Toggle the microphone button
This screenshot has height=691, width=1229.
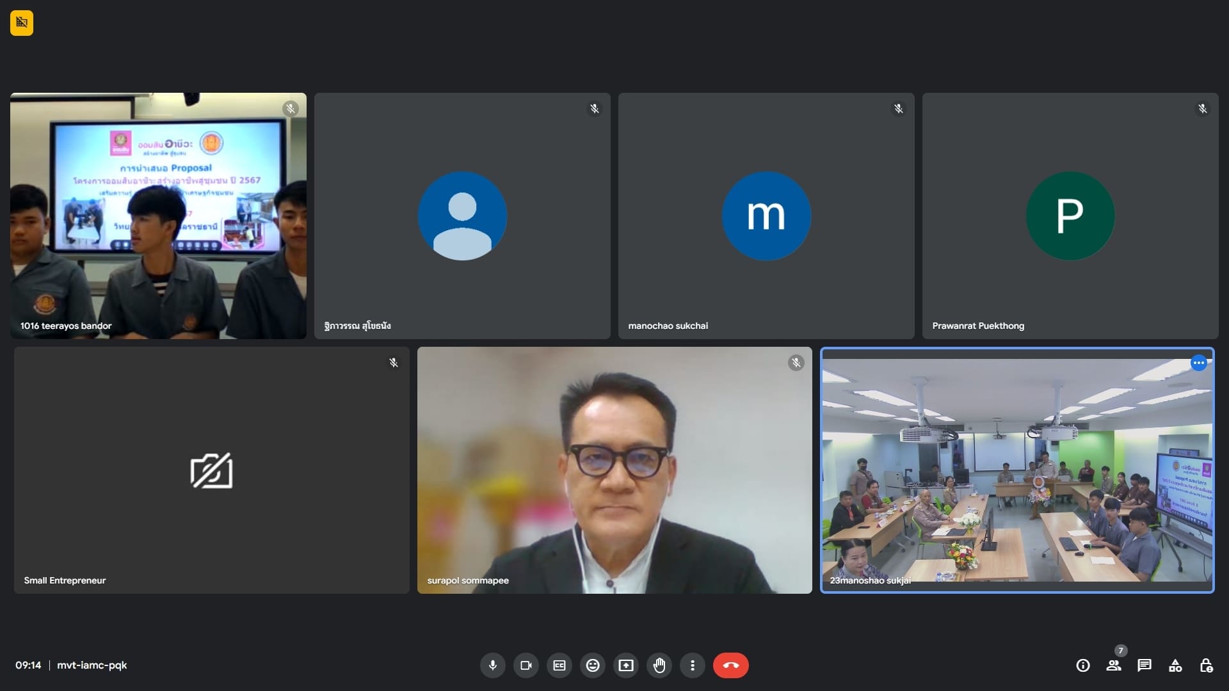(492, 665)
